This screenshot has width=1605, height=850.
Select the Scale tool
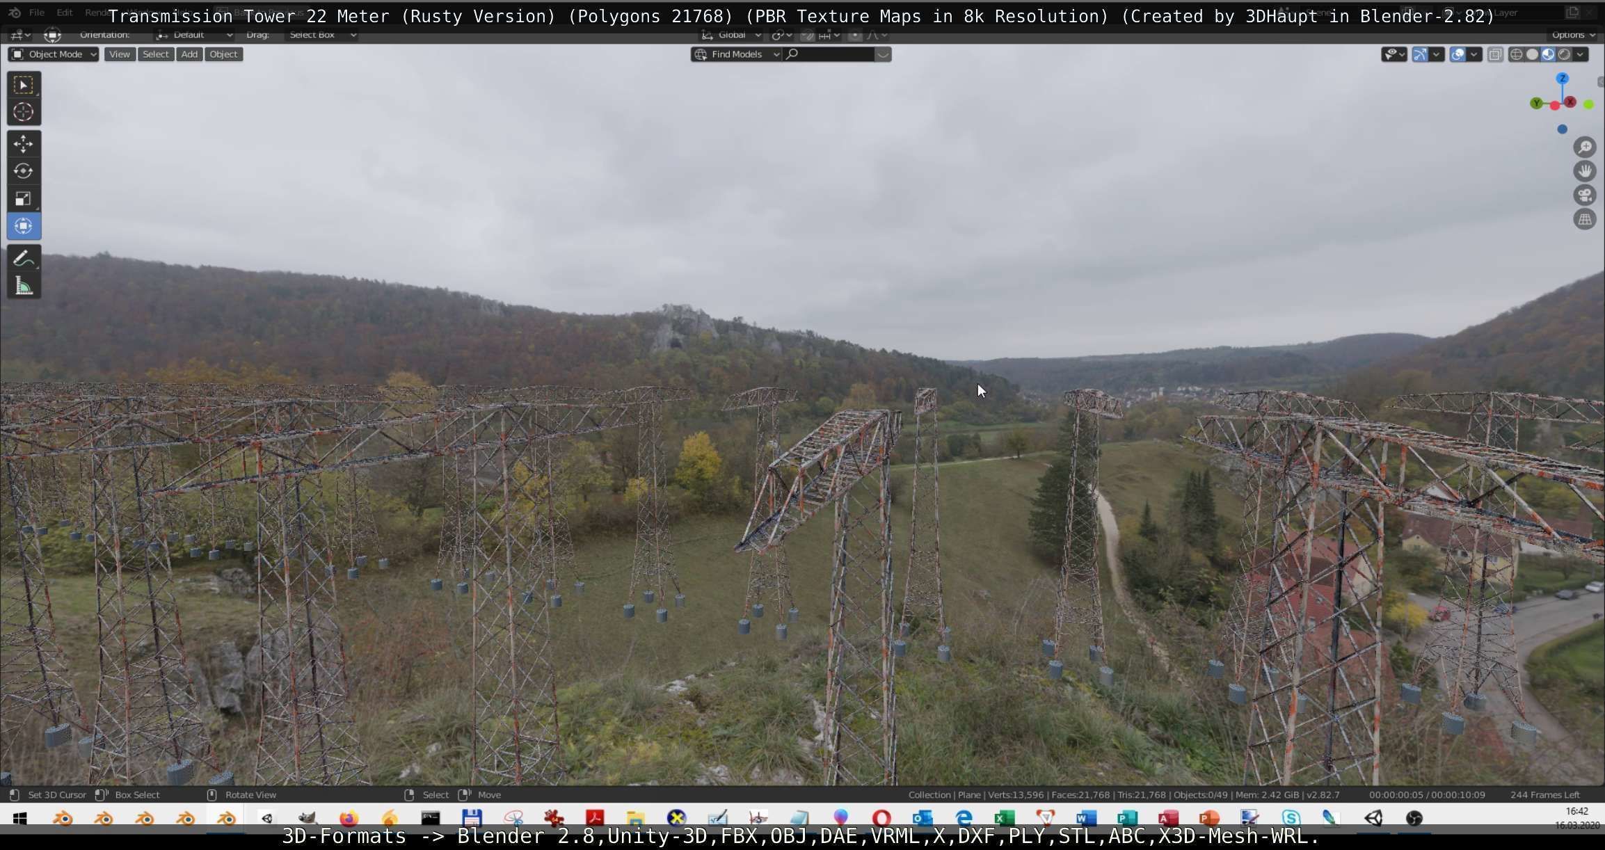click(23, 199)
